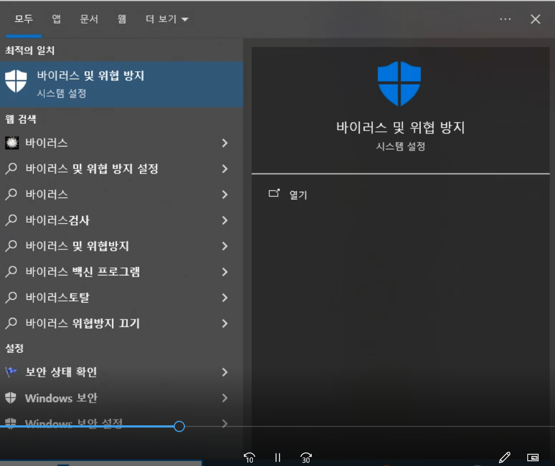
Task: Open the 더 보기 dropdown
Action: (x=167, y=19)
